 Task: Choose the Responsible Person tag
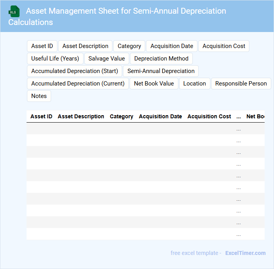[x=241, y=84]
